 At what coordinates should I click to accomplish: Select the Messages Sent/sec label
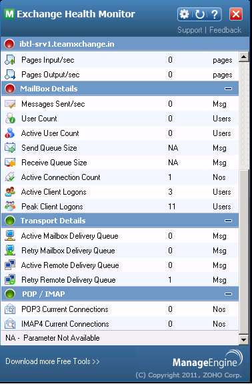click(53, 104)
